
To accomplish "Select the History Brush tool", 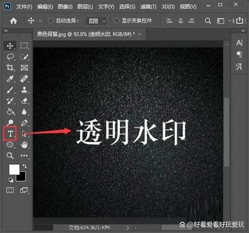I will click(x=10, y=101).
